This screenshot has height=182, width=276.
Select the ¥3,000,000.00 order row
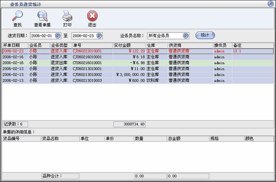tap(138, 74)
